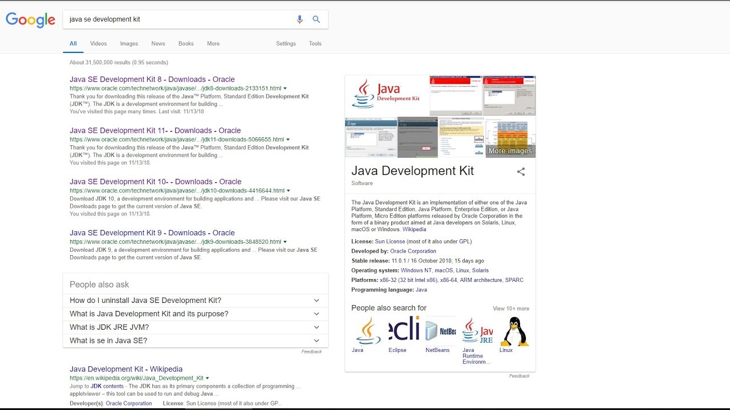Open the More search menu
Viewport: 730px width, 410px height.
click(213, 44)
